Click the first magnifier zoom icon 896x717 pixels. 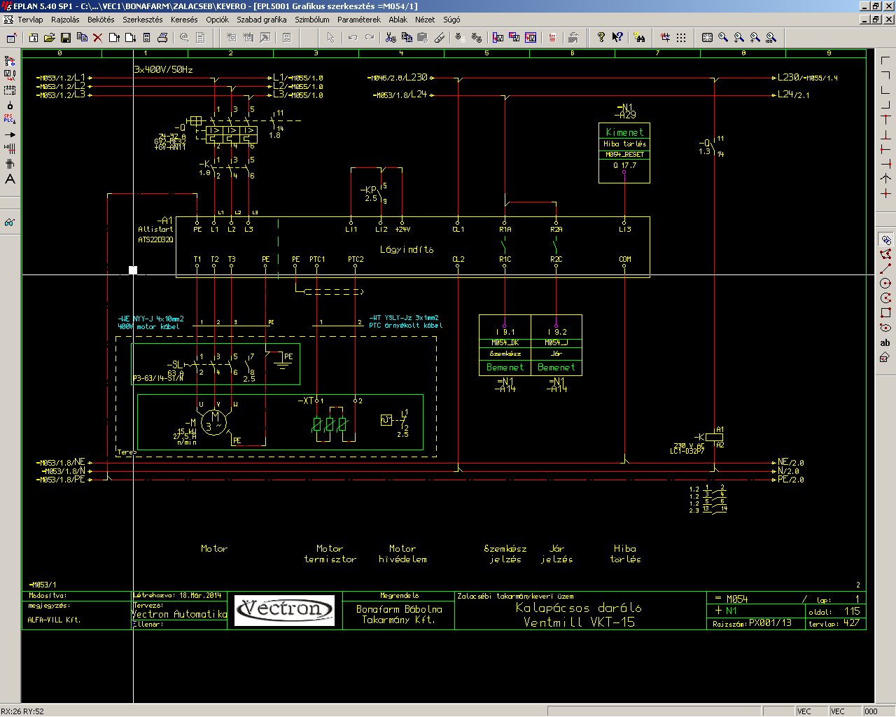coord(723,38)
